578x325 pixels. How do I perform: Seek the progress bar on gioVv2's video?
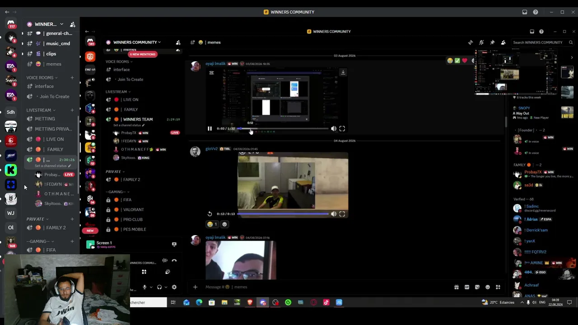pyautogui.click(x=283, y=214)
